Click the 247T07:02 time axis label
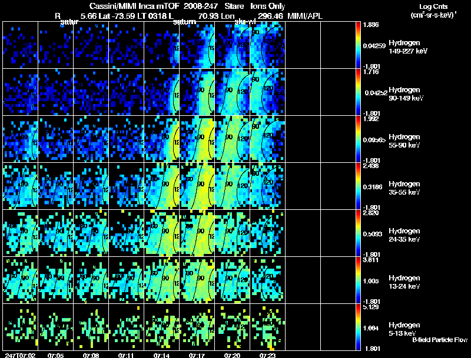Viewport: 471px width, 358px height. click(20, 355)
